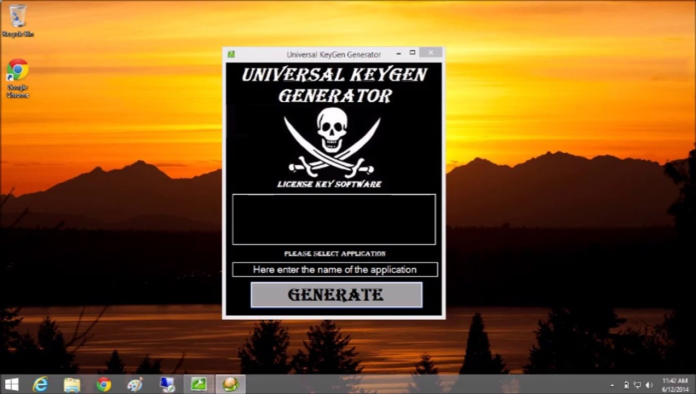This screenshot has height=394, width=696.
Task: Click the 'UNIVERSAL KEYGEN GENERATOR' heading
Action: pos(334,85)
